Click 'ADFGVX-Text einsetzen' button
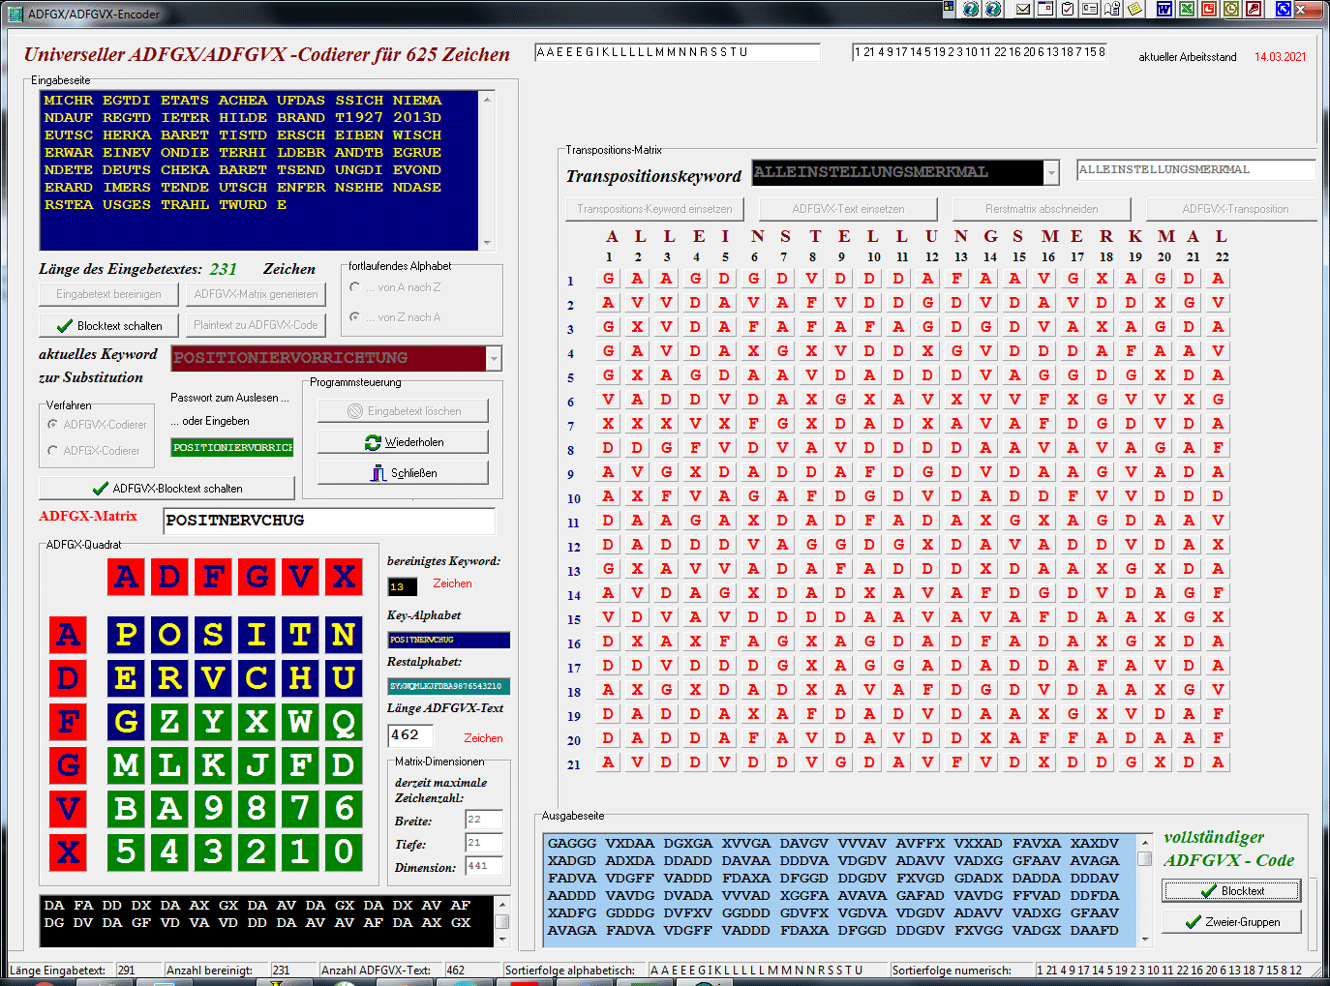The image size is (1330, 986). [x=848, y=209]
